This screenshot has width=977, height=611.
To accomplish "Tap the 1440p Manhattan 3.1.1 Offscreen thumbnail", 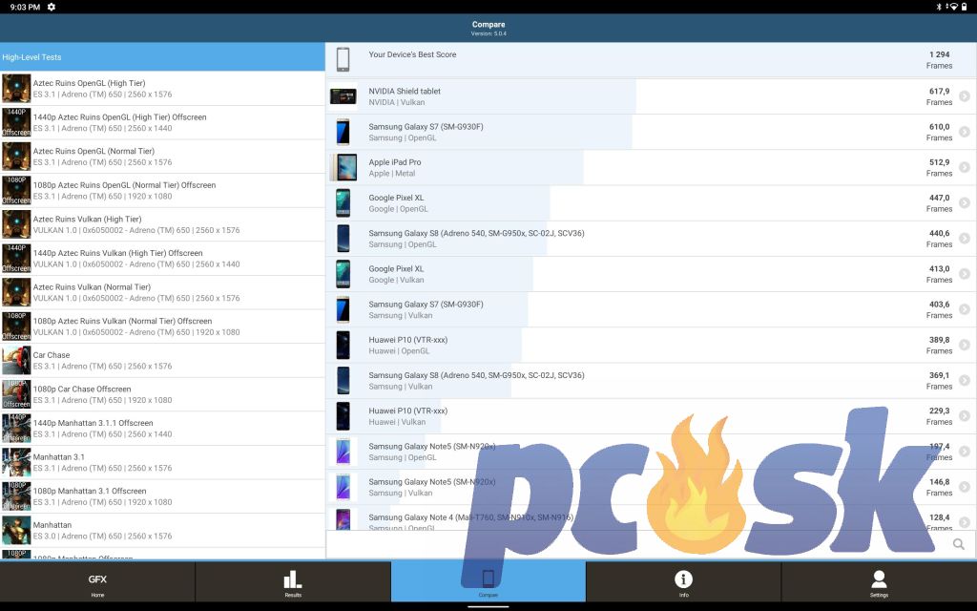I will [x=16, y=429].
